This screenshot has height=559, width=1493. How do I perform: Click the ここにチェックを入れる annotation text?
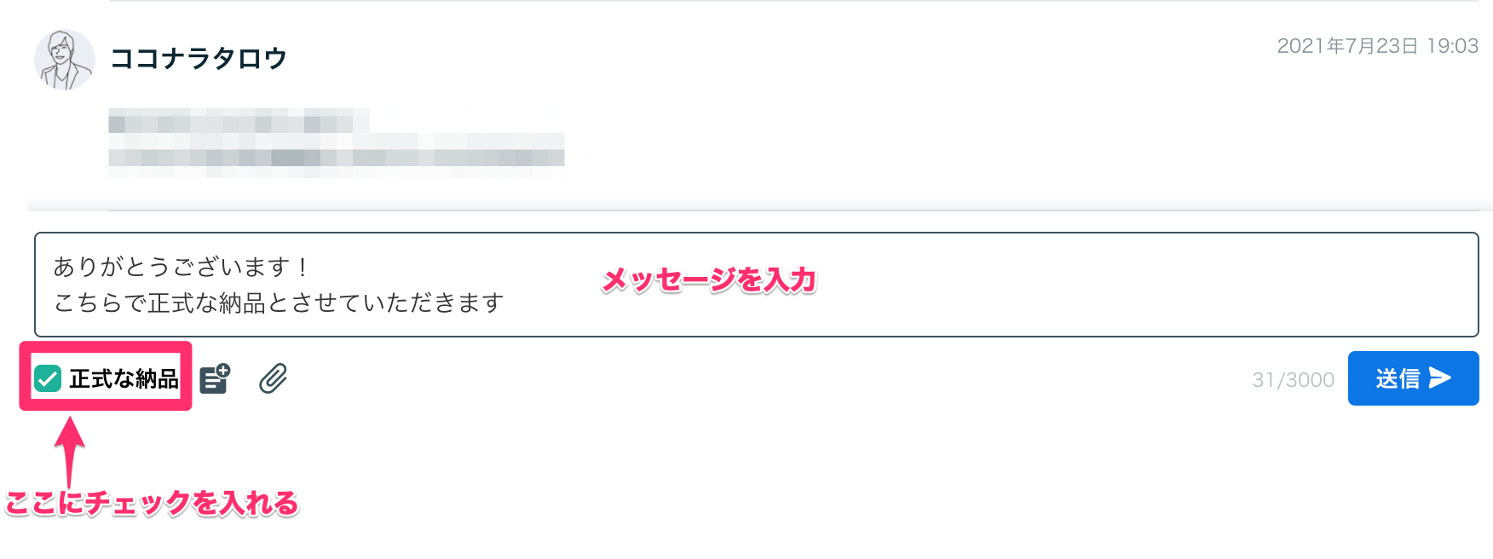click(x=152, y=503)
